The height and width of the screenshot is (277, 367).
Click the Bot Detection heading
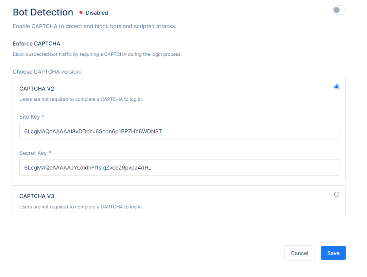43,12
